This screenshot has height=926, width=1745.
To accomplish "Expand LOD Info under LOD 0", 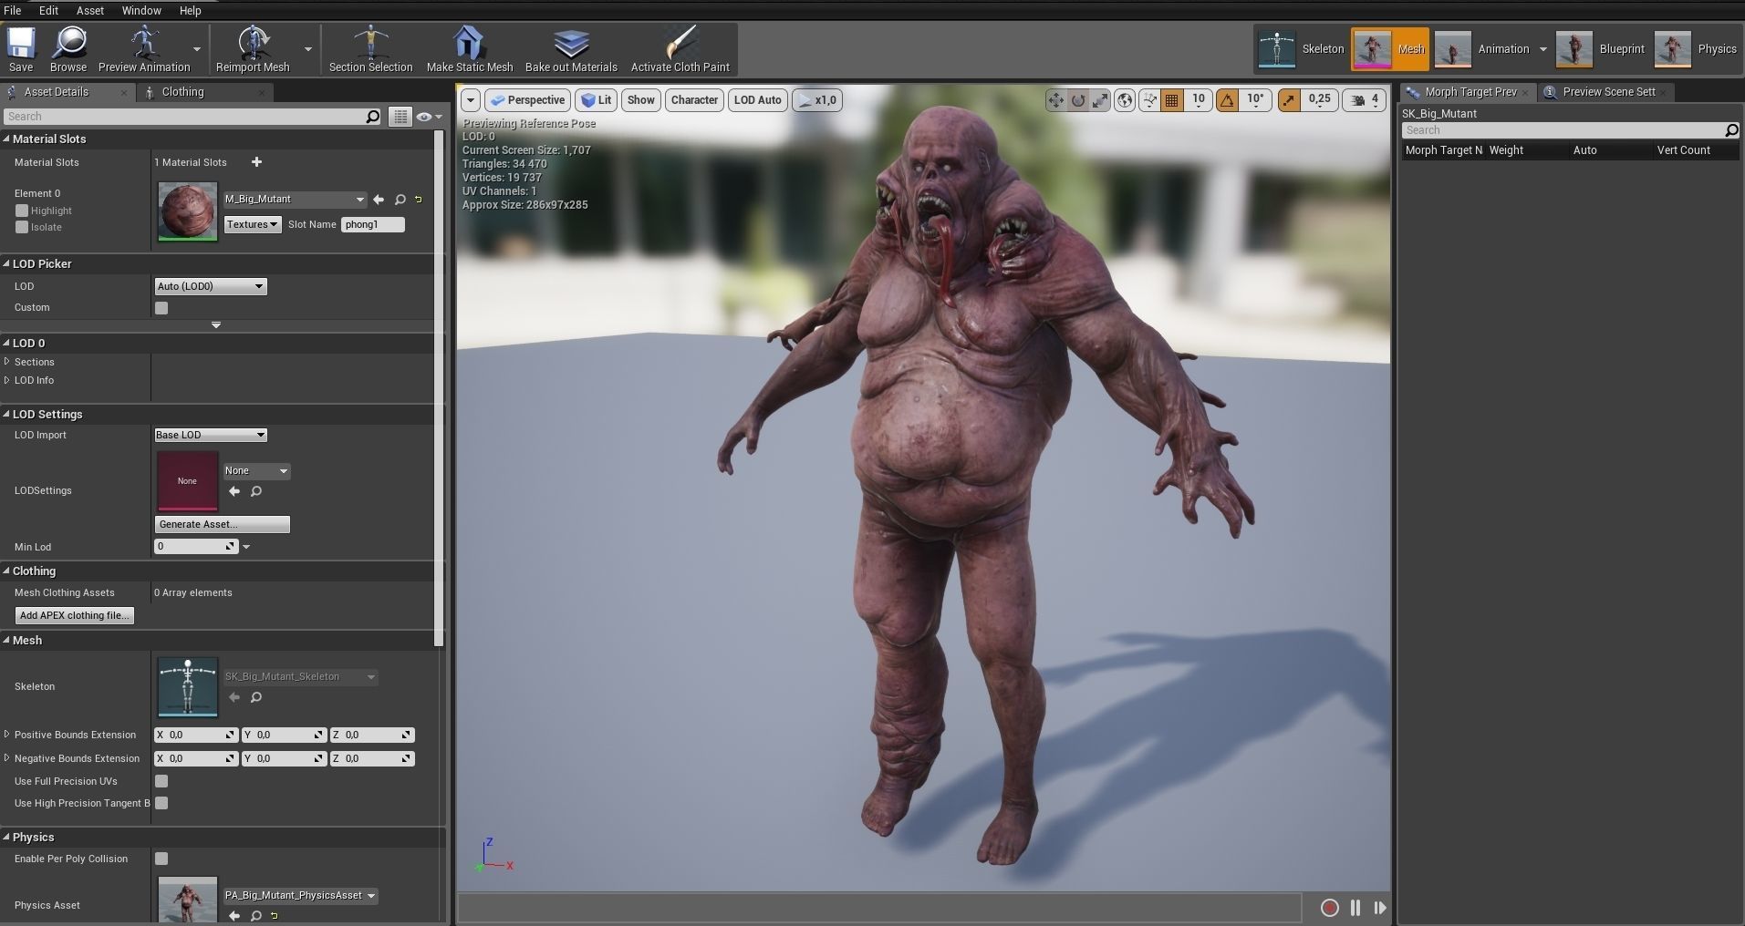I will pos(7,380).
